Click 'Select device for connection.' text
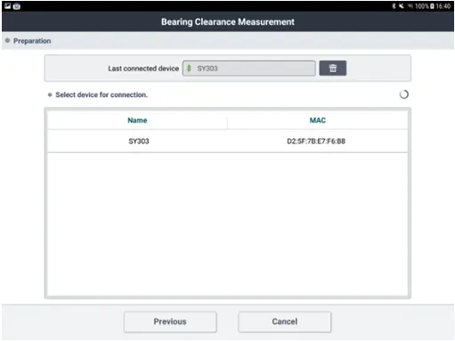The image size is (455, 341). click(102, 94)
